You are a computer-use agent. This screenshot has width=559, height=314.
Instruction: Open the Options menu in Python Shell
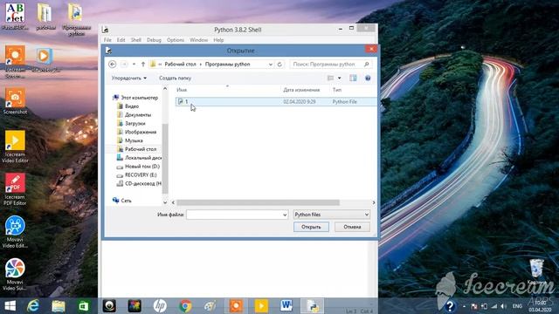pos(176,40)
